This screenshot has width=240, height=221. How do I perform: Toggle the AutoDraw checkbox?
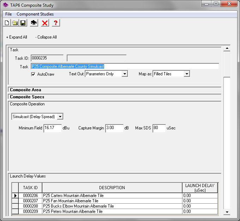33,74
